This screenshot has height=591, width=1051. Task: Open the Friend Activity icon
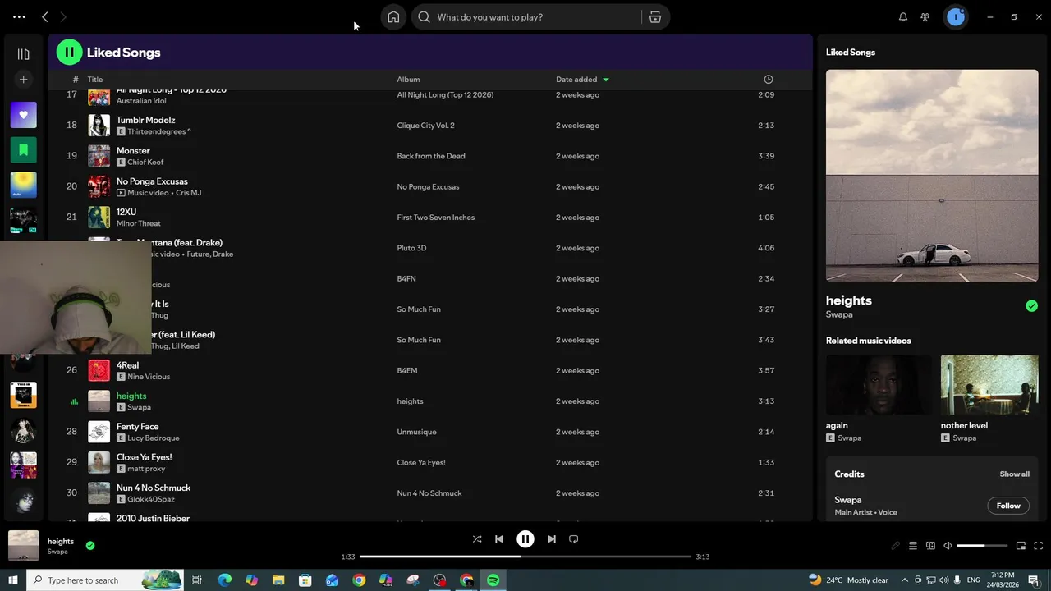point(925,17)
